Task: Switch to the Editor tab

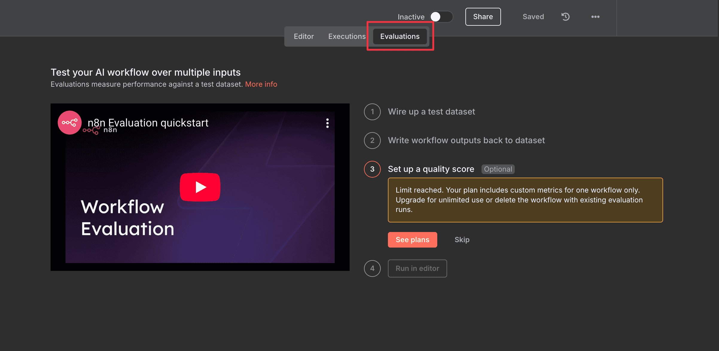Action: pyautogui.click(x=304, y=36)
